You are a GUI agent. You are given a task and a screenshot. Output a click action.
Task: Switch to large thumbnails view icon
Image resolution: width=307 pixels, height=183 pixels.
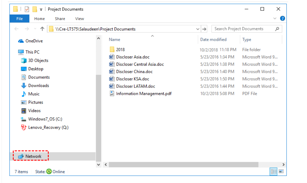coord(281,171)
